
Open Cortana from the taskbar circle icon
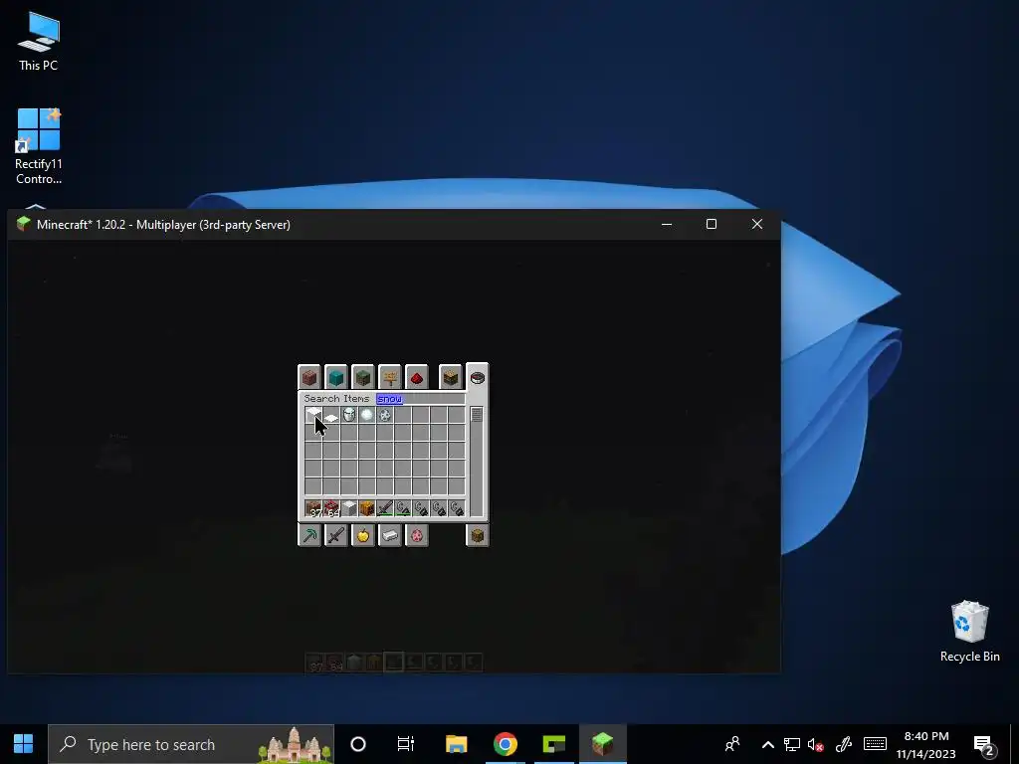pos(358,744)
